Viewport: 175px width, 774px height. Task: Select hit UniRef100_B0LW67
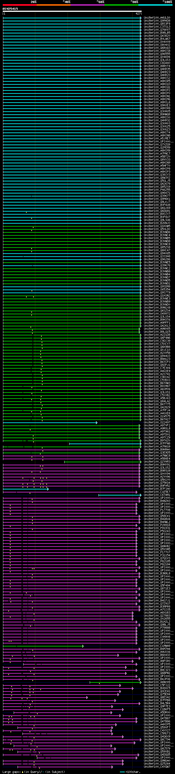pos(157,39)
